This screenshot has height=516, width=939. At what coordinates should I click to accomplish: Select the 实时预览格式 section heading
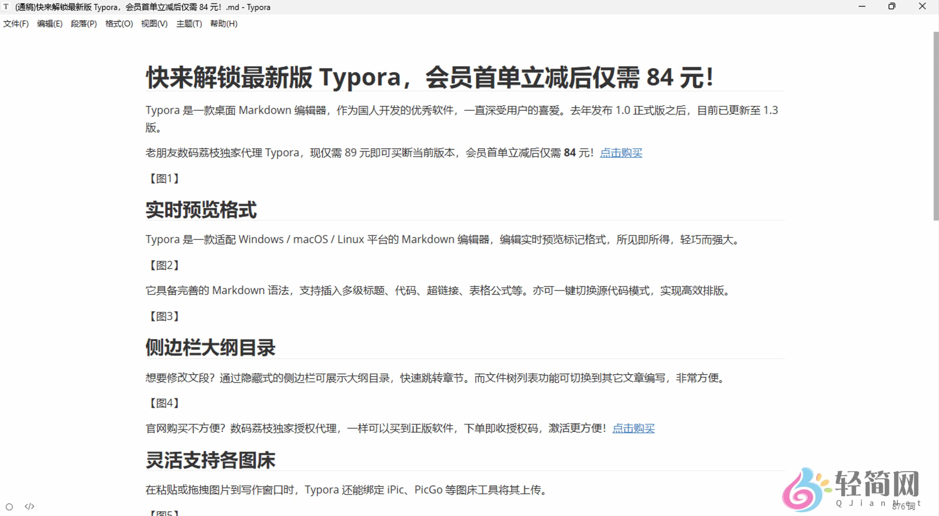[x=201, y=210]
